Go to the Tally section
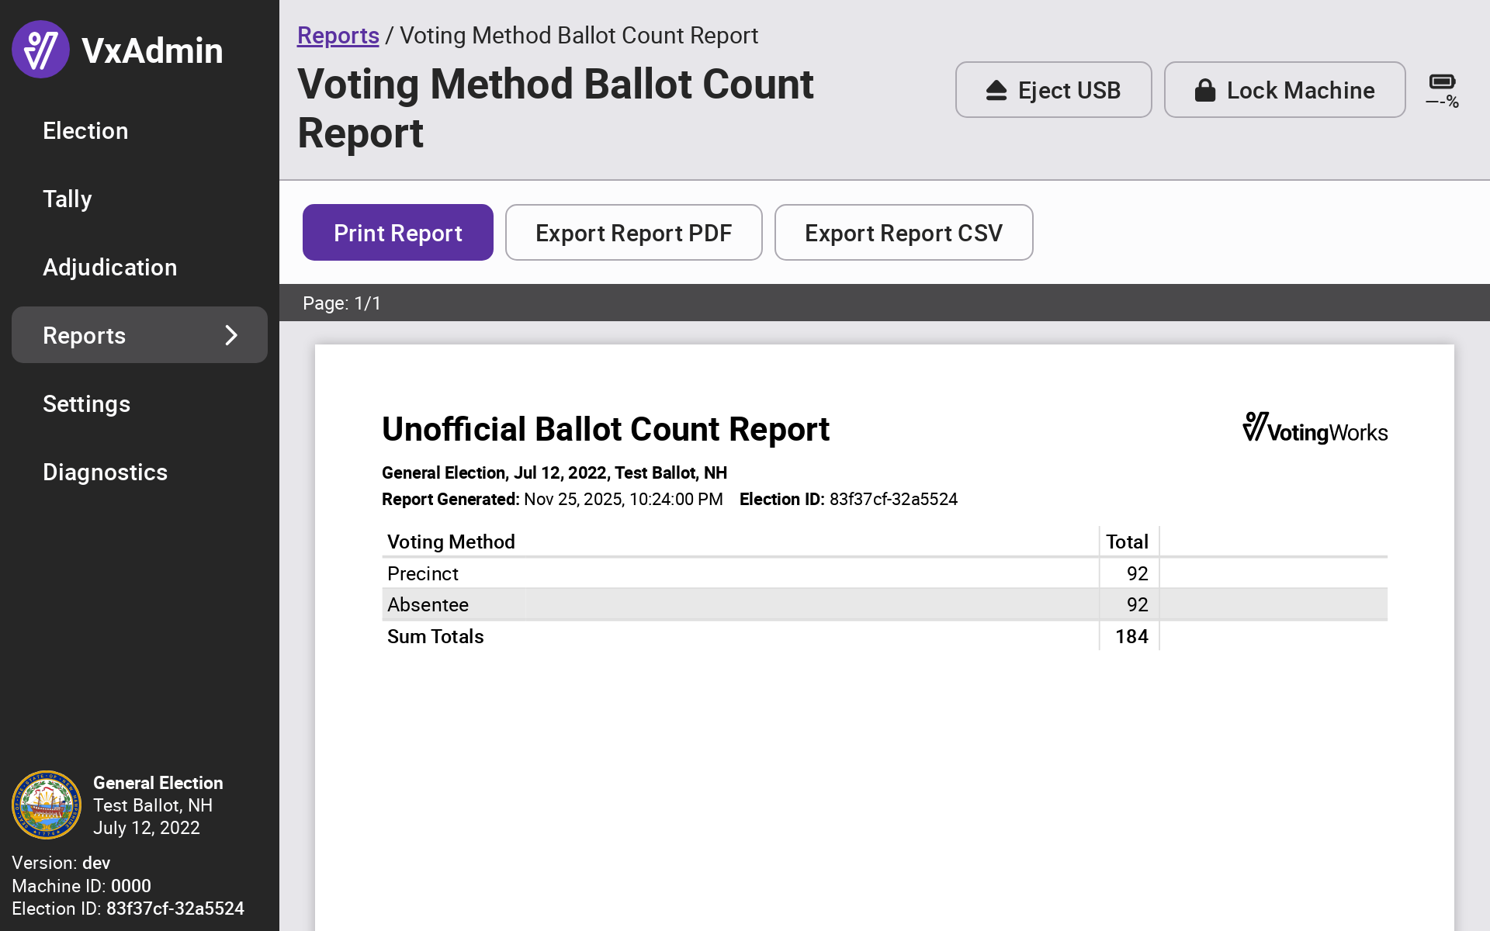Screen dimensions: 1490x931 click(68, 199)
